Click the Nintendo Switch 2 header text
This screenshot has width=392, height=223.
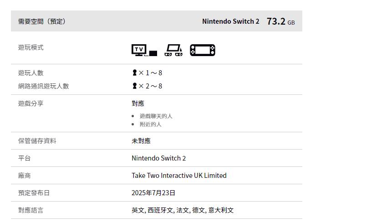coord(230,21)
